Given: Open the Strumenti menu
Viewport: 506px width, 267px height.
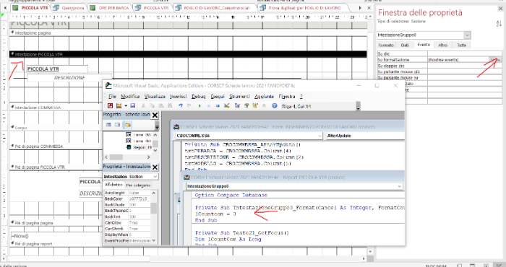Looking at the screenshot, I should coord(239,96).
